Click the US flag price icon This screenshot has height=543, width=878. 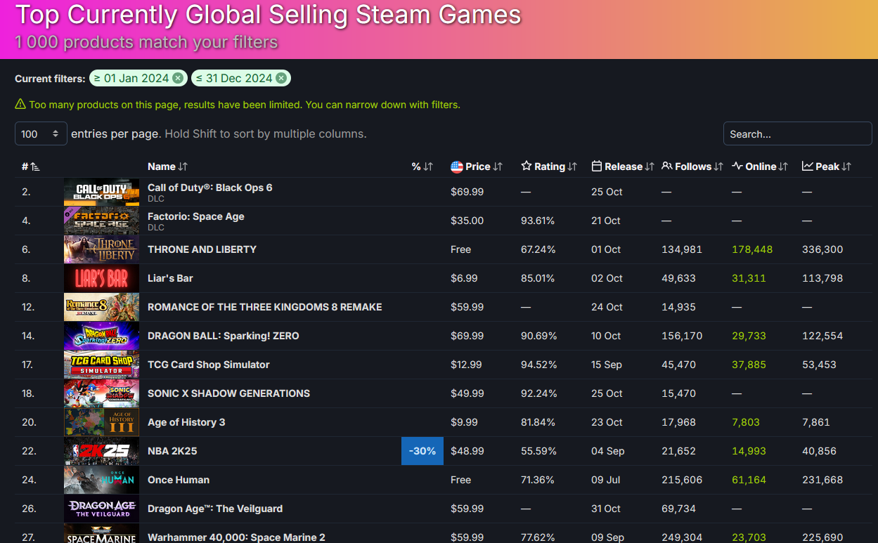click(457, 166)
